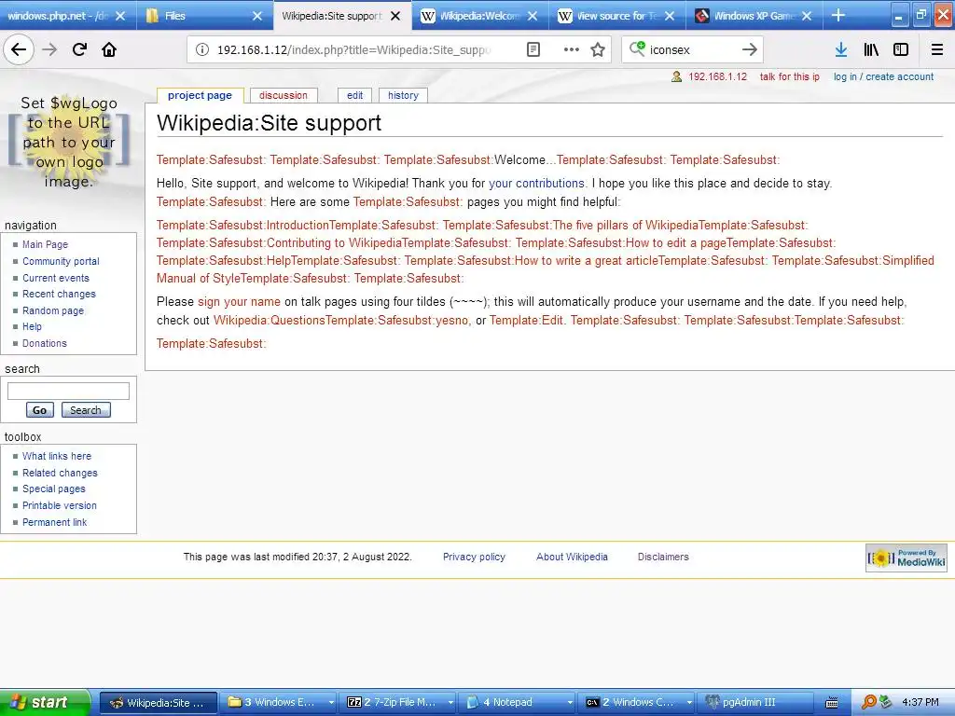Open talk for this ip link
The width and height of the screenshot is (955, 716).
coord(789,76)
